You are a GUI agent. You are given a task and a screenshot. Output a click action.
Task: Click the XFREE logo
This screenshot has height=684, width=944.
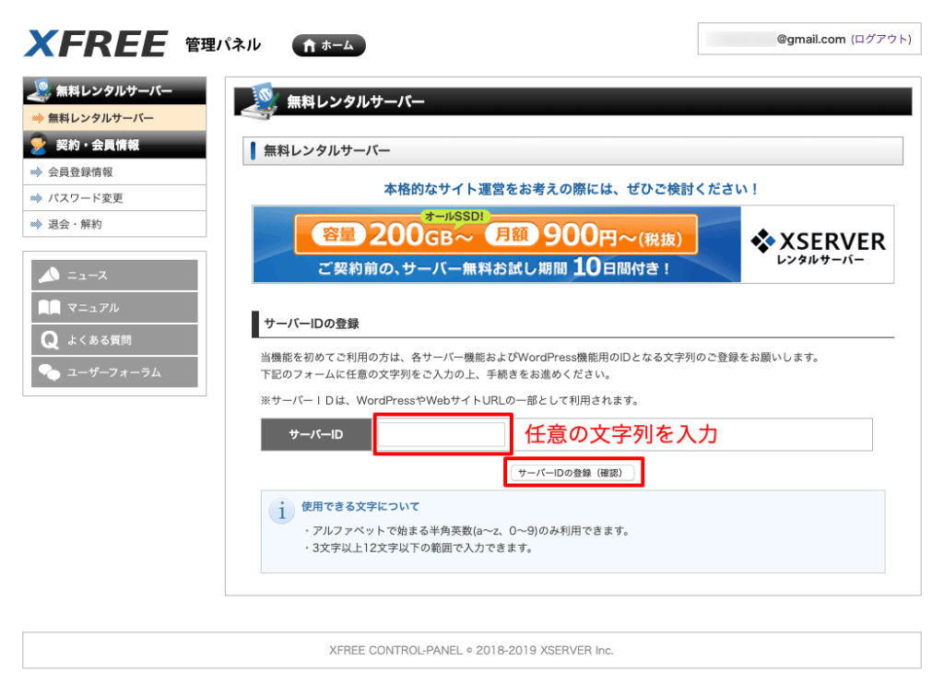[96, 43]
